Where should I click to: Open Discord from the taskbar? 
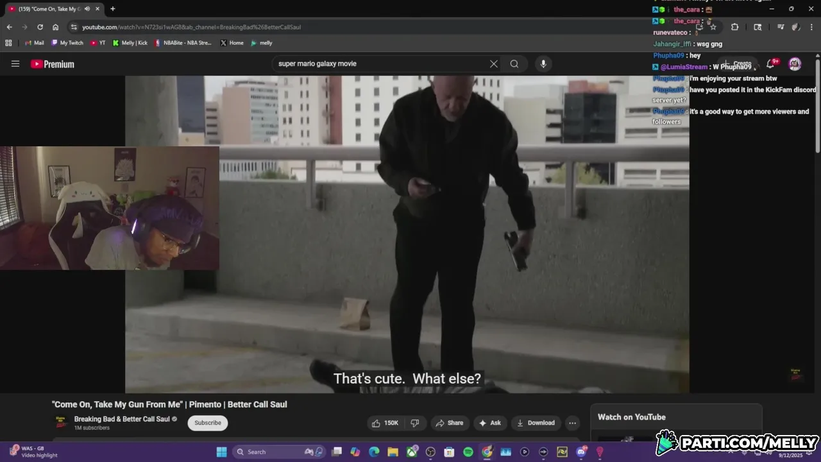point(581,452)
